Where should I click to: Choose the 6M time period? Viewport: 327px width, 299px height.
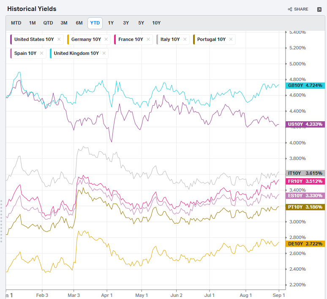[79, 23]
